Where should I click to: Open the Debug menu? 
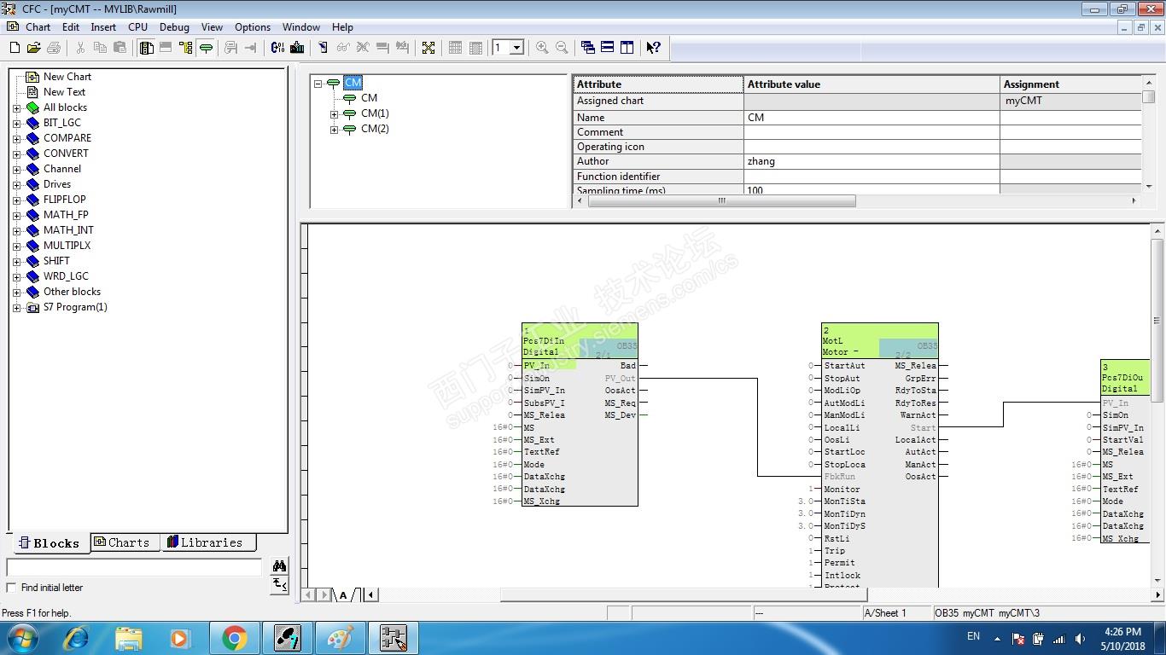174,27
